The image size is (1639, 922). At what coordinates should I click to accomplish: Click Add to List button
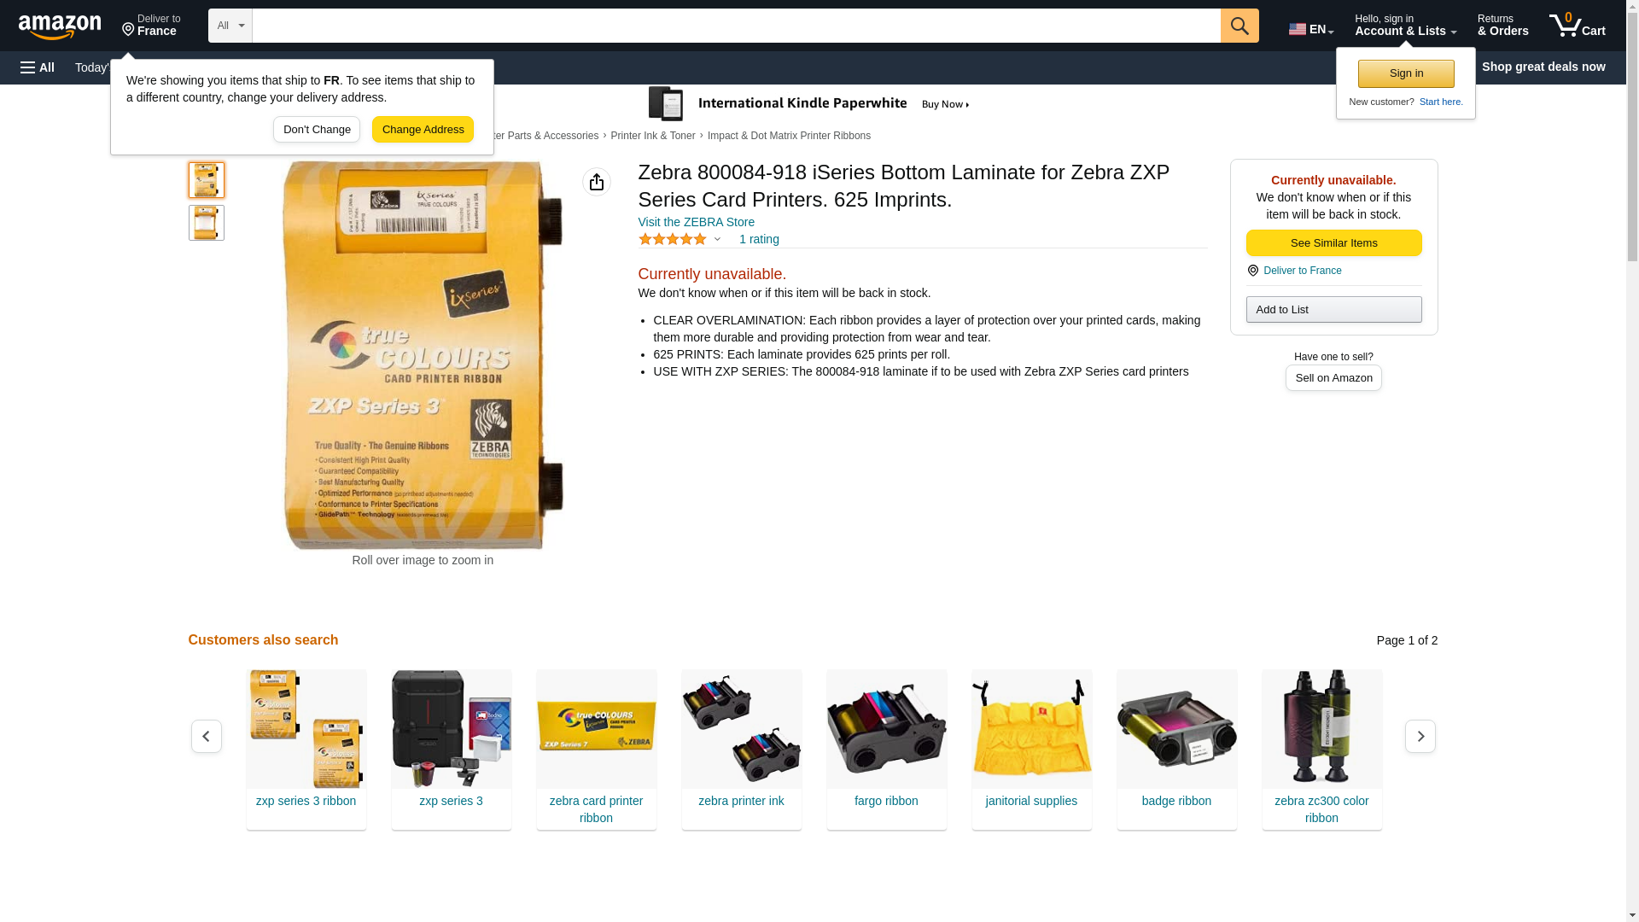pos(1333,309)
